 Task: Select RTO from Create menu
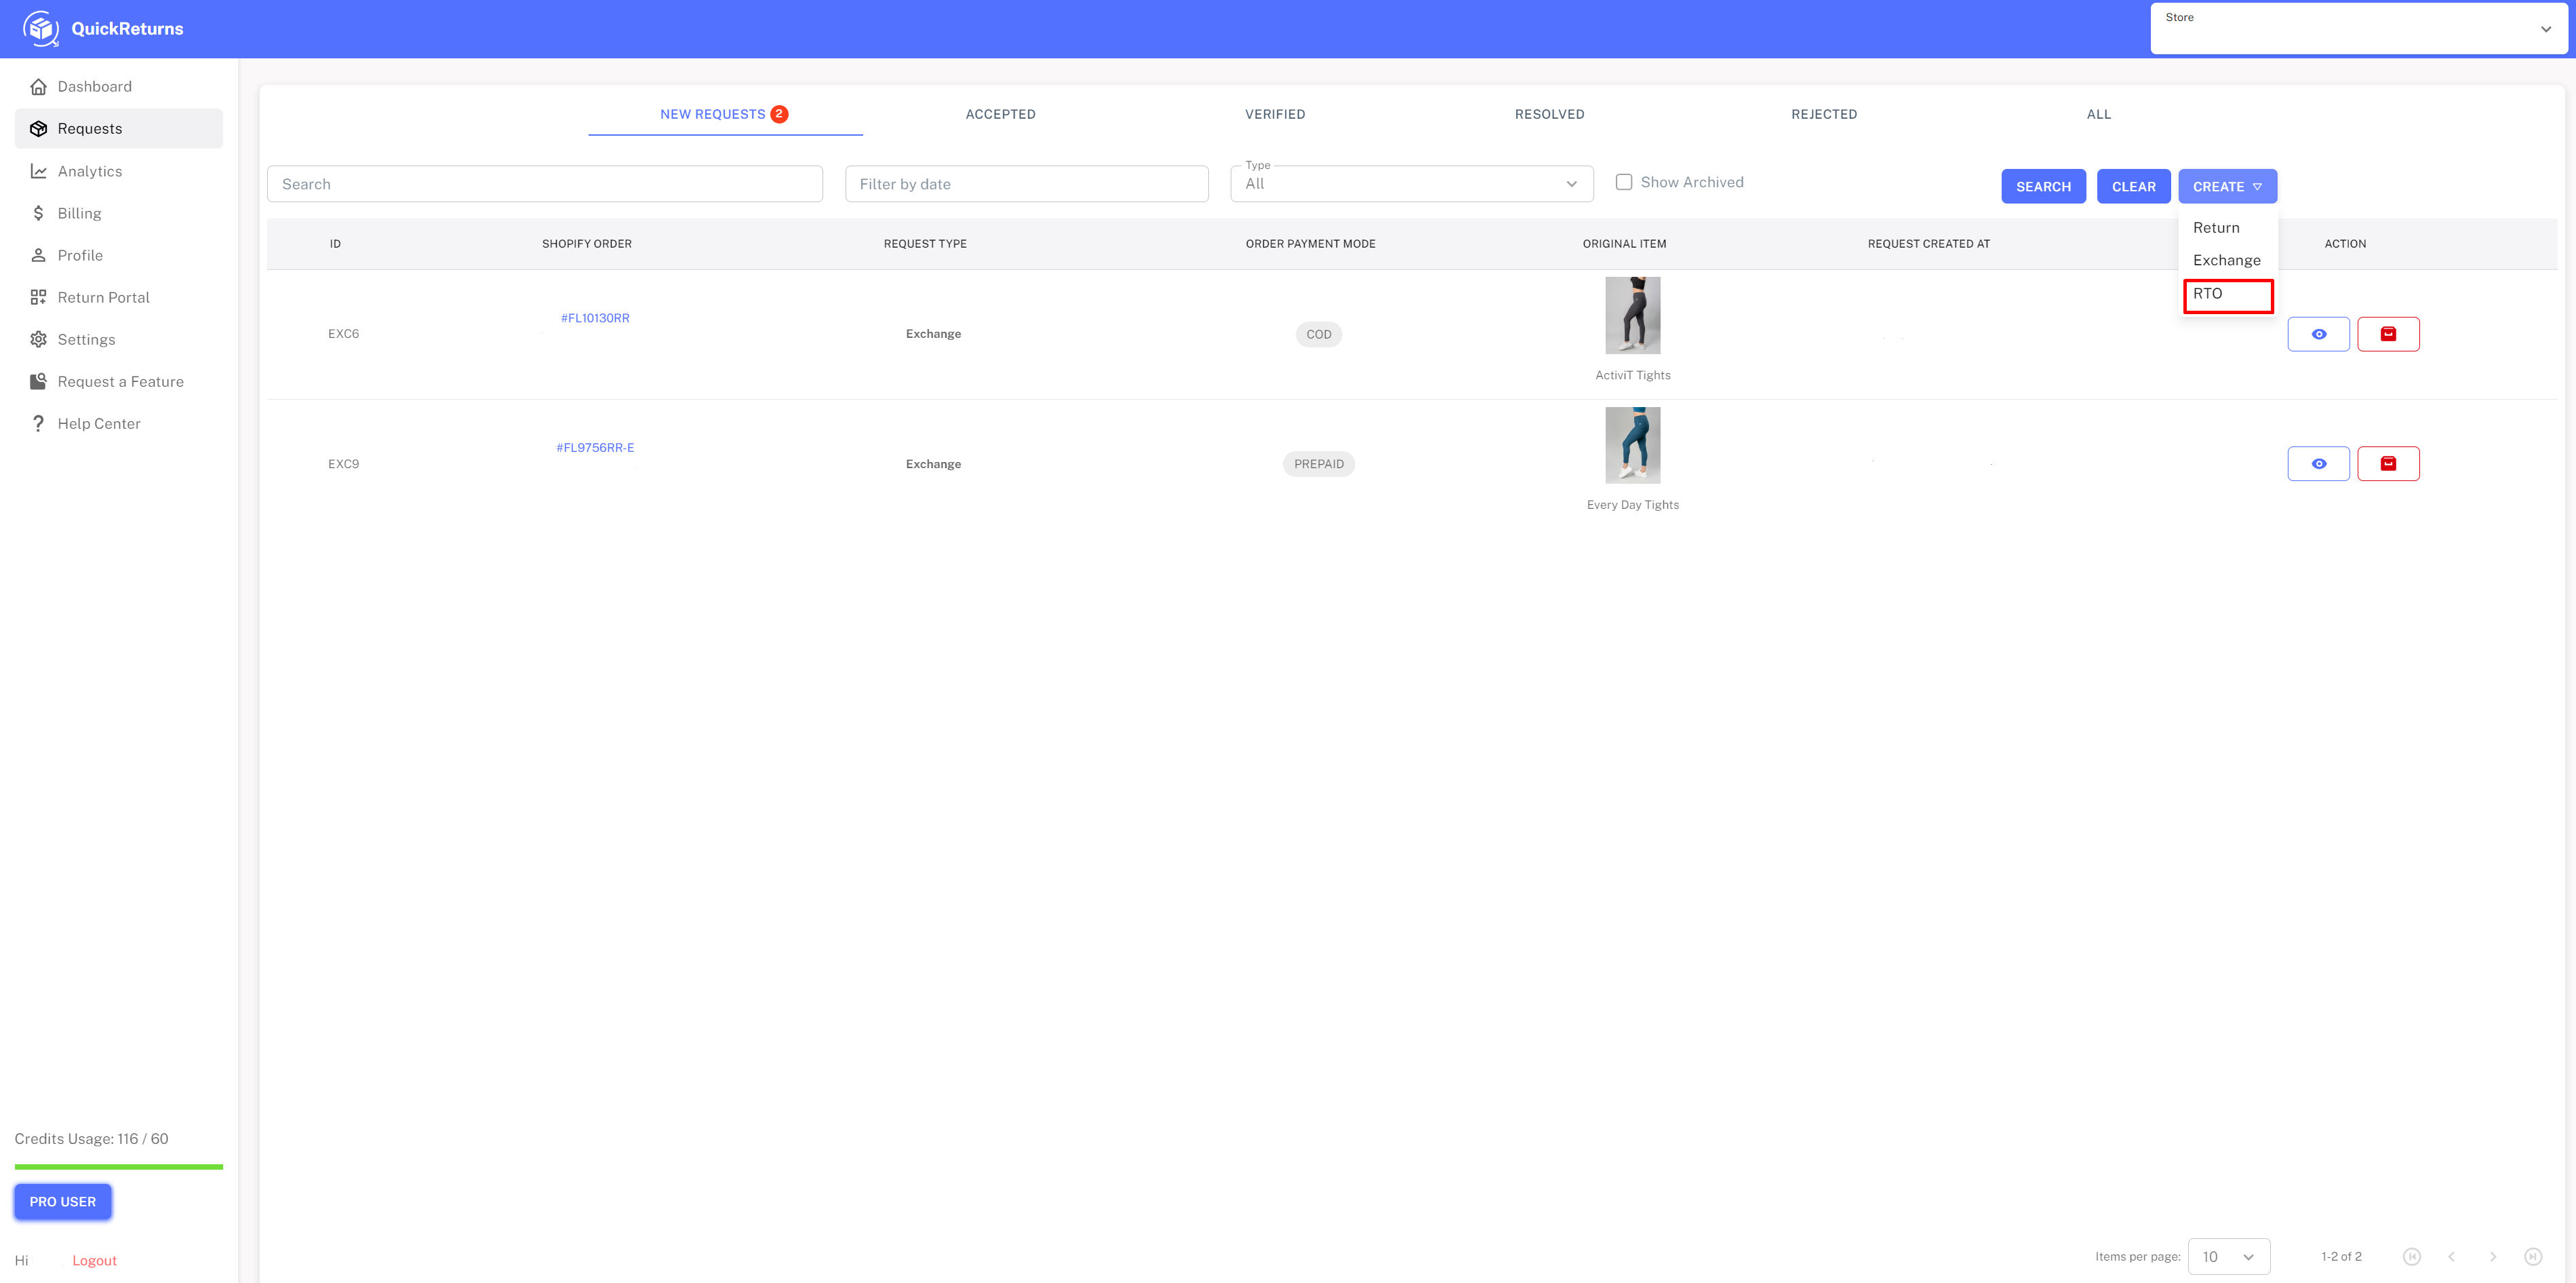pyautogui.click(x=2228, y=294)
